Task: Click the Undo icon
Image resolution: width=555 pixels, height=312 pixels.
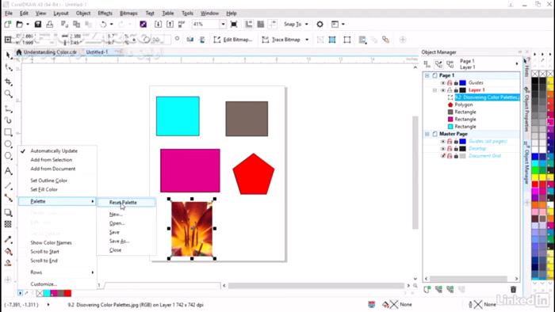Action: tap(103, 24)
